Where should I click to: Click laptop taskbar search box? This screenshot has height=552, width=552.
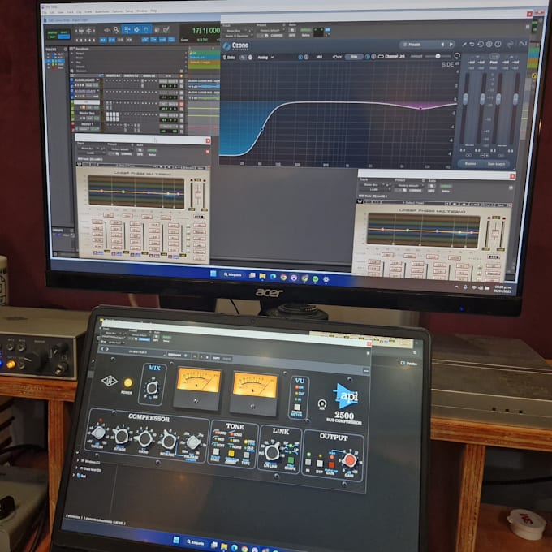coord(195,542)
